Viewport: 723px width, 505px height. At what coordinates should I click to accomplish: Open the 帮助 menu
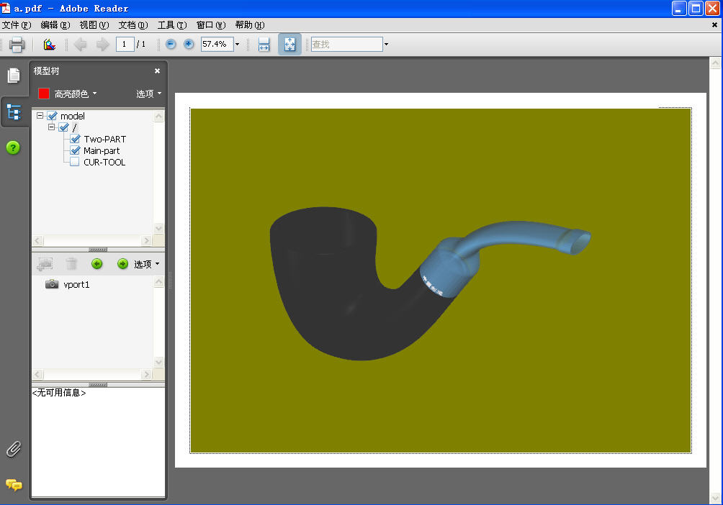click(x=250, y=25)
